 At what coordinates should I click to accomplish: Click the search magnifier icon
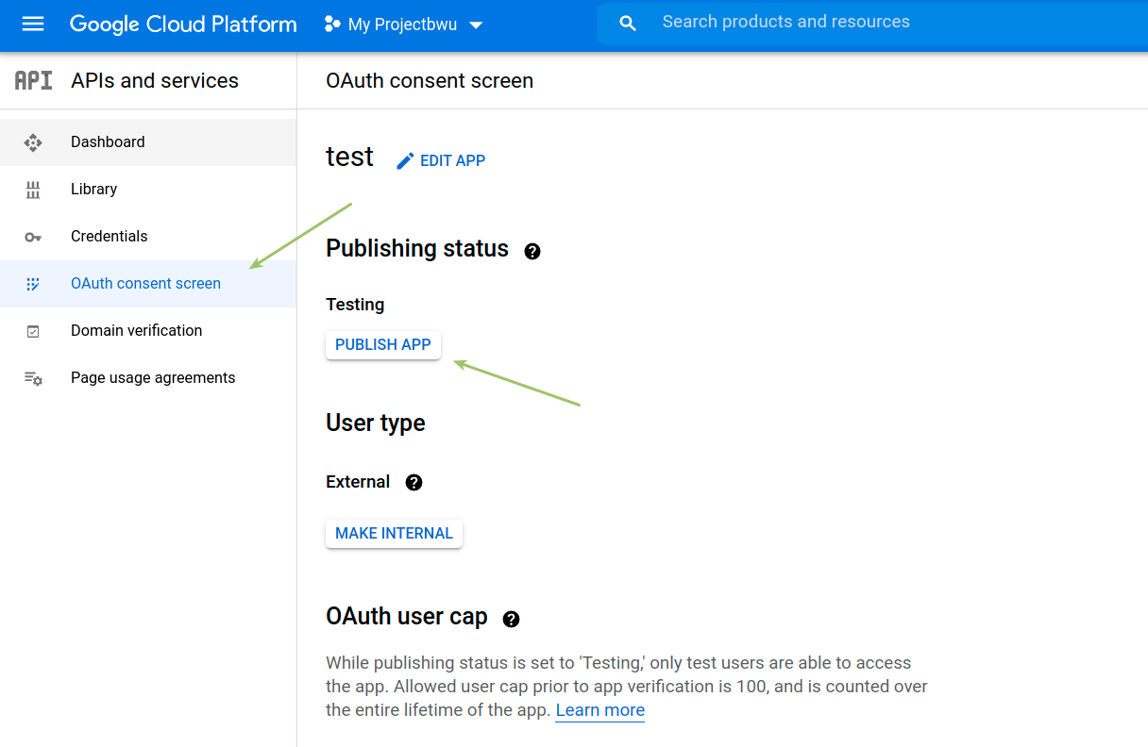point(628,24)
